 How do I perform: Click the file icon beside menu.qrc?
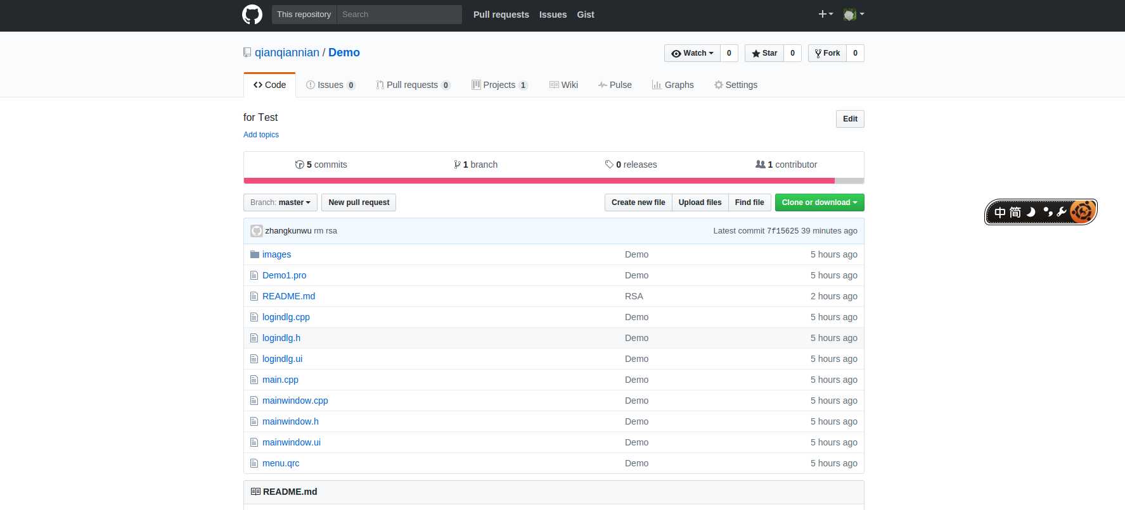click(254, 463)
